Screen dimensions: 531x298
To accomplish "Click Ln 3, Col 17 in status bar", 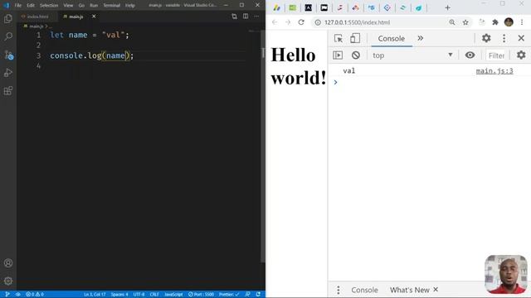I will (x=95, y=295).
